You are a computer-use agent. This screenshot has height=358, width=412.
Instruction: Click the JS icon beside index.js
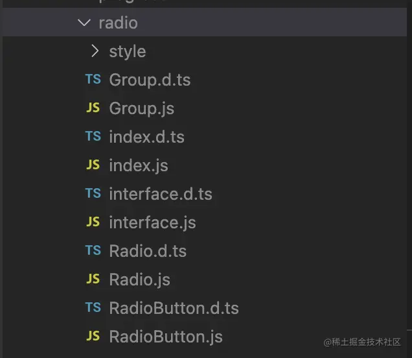[93, 165]
